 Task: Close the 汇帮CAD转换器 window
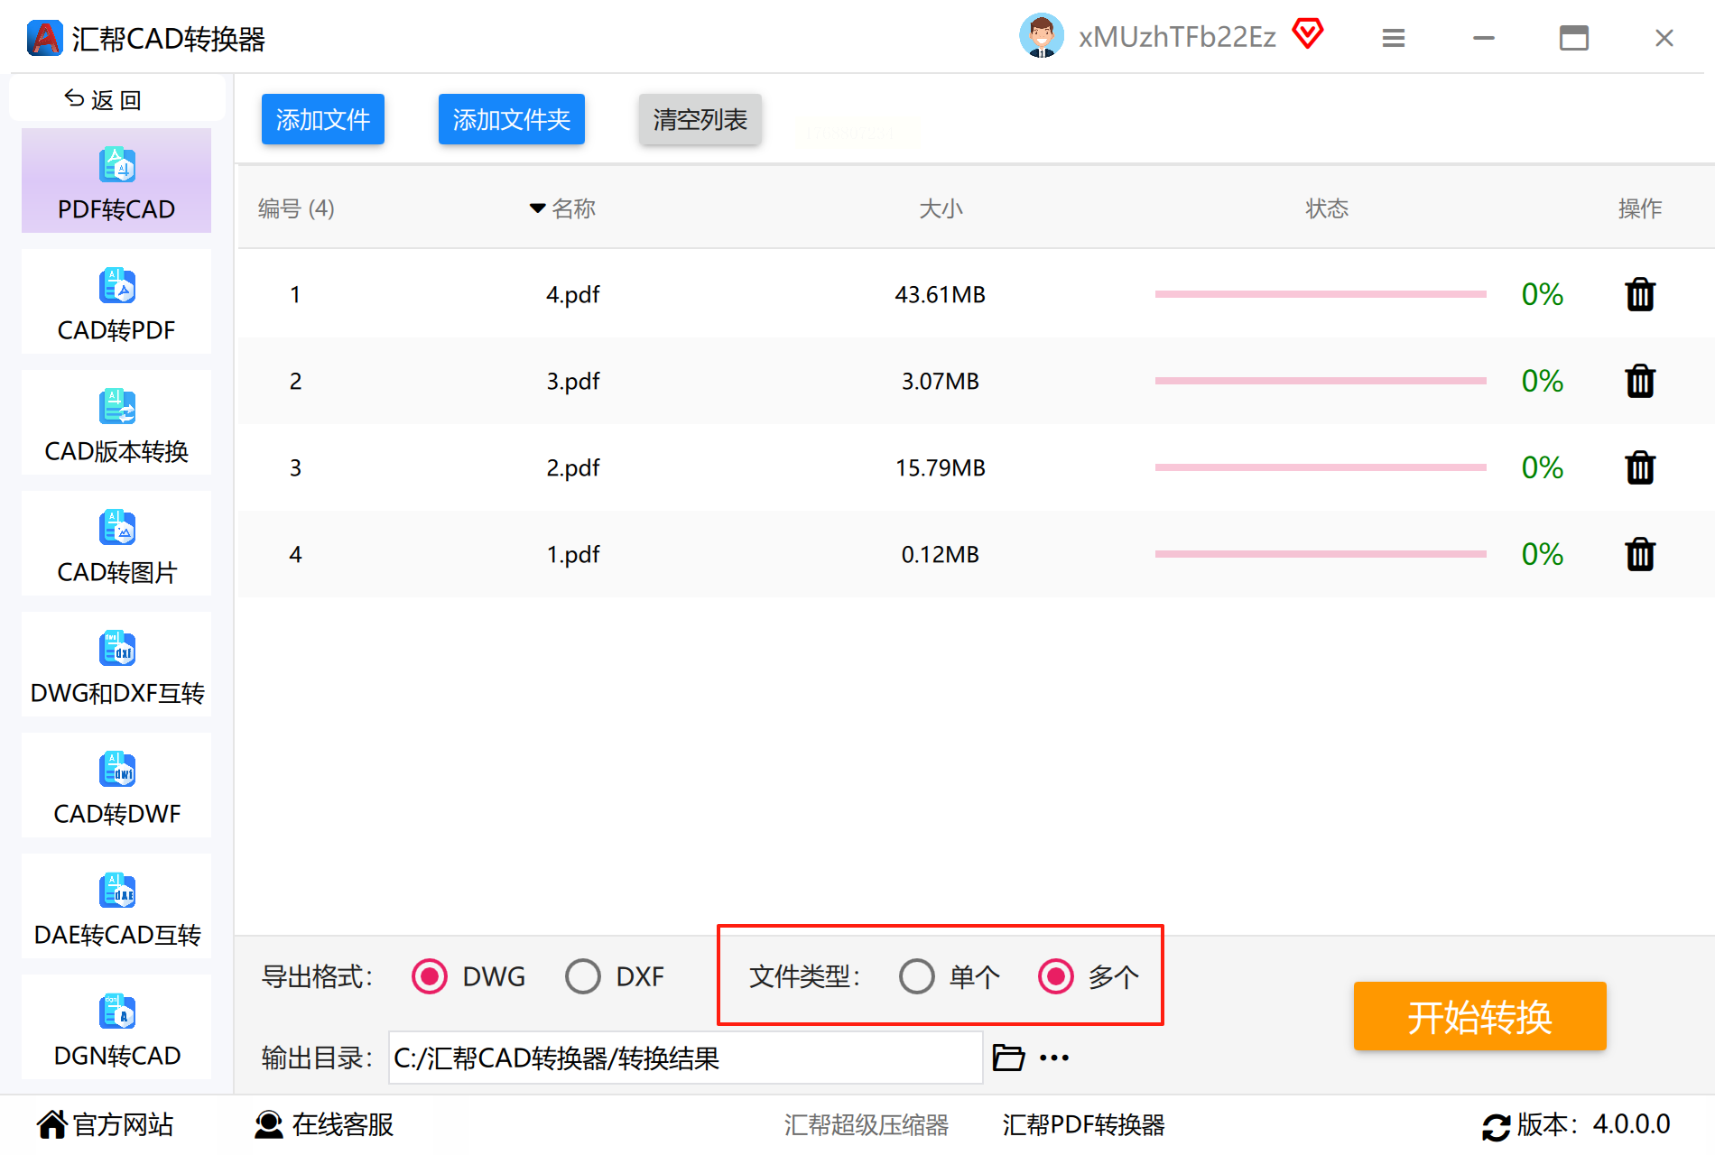pyautogui.click(x=1664, y=38)
